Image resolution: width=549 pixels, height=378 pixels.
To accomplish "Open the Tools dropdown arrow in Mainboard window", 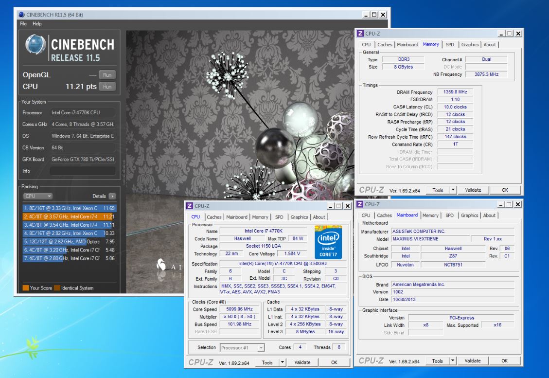I will [x=453, y=360].
